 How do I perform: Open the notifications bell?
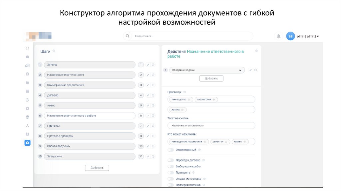click(x=278, y=36)
